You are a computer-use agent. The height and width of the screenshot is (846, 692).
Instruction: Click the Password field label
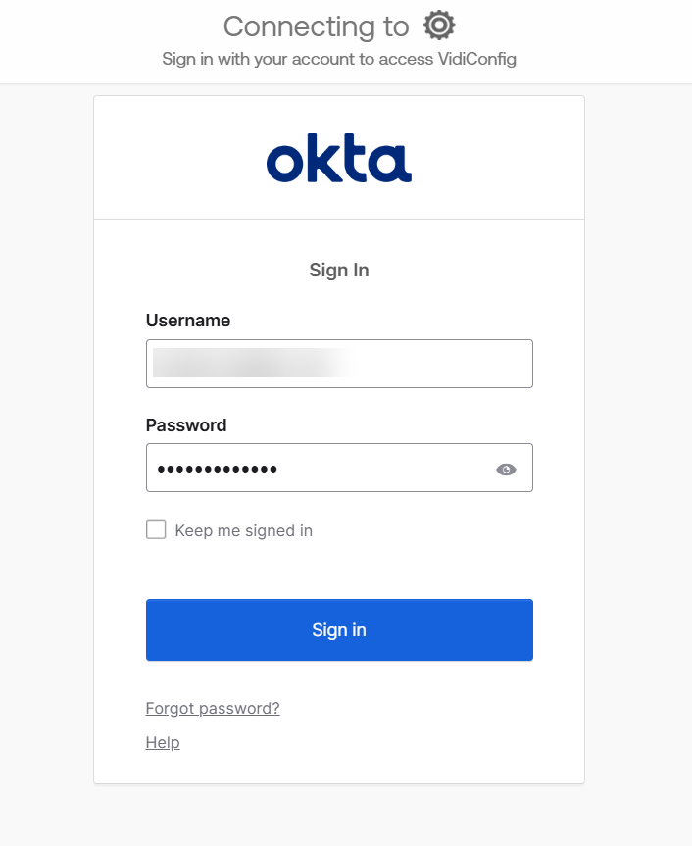pos(186,425)
